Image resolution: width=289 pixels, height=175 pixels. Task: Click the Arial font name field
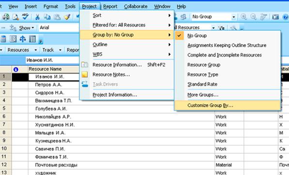pyautogui.click(x=59, y=27)
